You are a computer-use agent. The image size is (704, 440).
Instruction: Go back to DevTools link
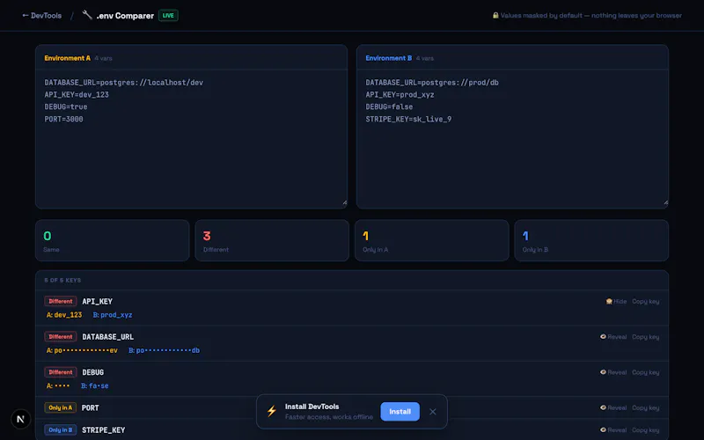pyautogui.click(x=41, y=16)
